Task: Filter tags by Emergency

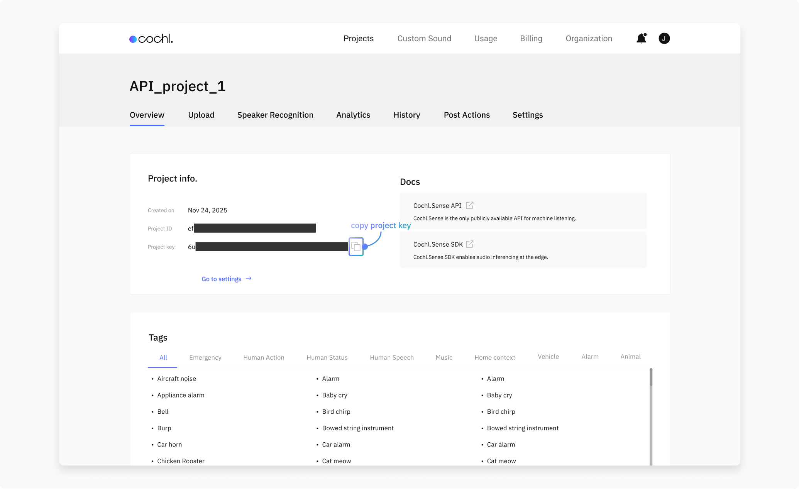Action: 205,357
